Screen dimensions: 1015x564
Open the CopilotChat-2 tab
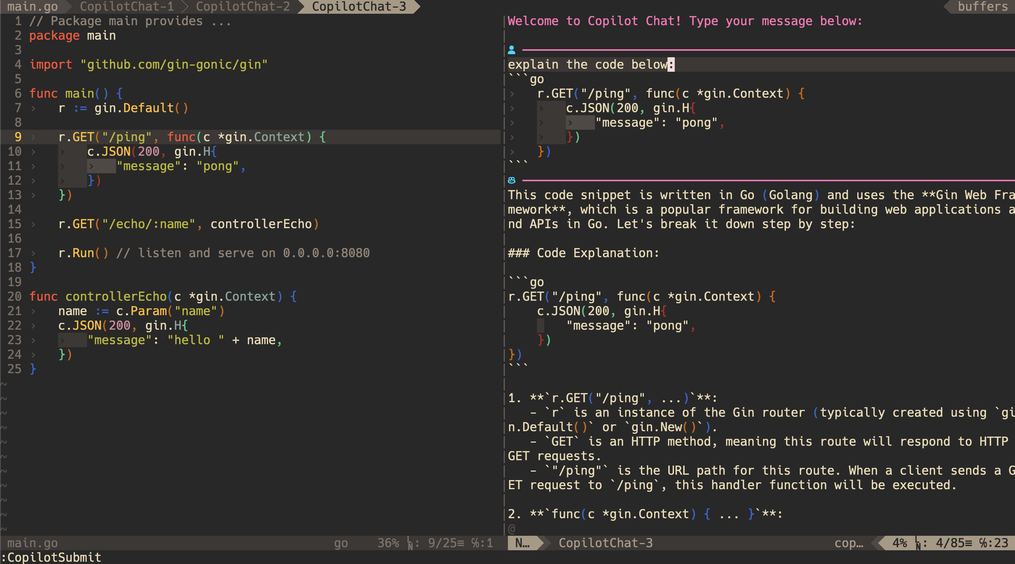[x=243, y=6]
